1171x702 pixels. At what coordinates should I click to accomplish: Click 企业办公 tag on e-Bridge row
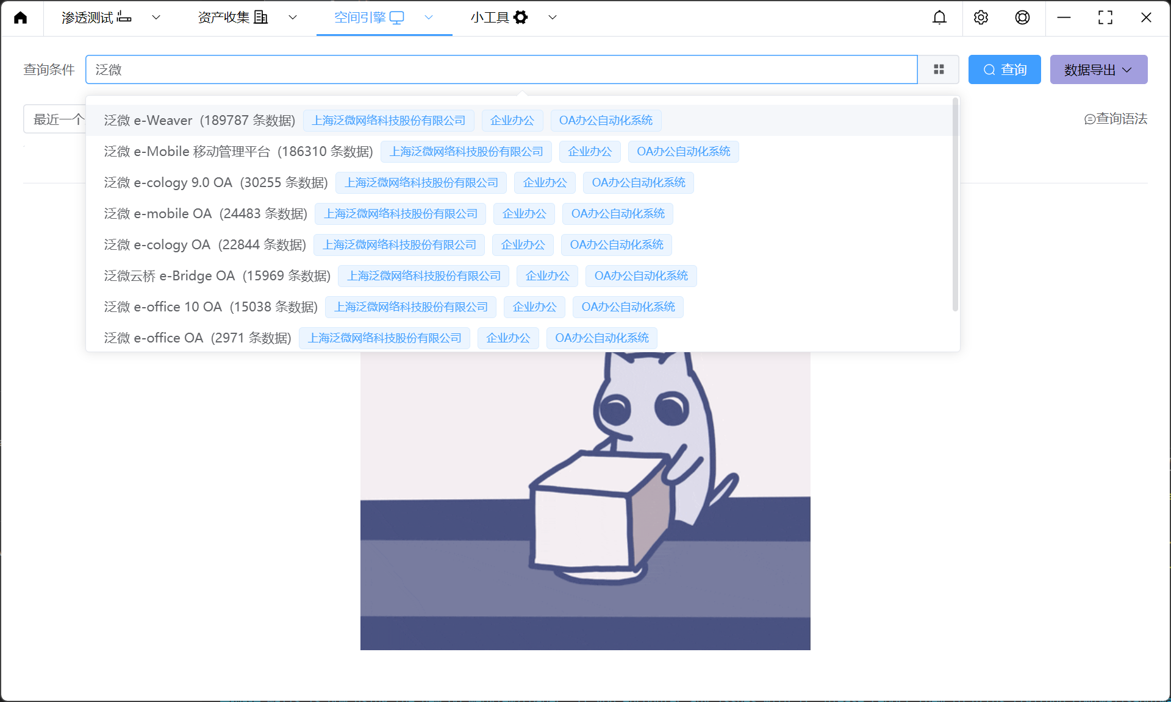(x=547, y=276)
